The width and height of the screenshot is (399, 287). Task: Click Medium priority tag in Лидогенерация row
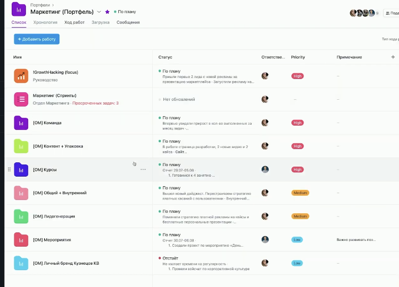(x=300, y=216)
